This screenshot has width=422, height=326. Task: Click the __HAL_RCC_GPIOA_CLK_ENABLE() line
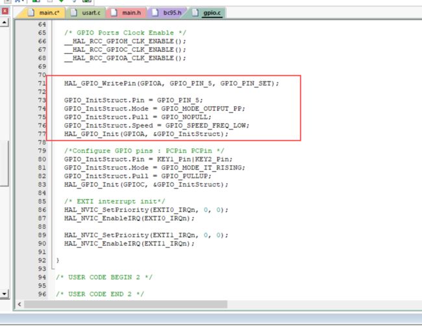point(125,58)
